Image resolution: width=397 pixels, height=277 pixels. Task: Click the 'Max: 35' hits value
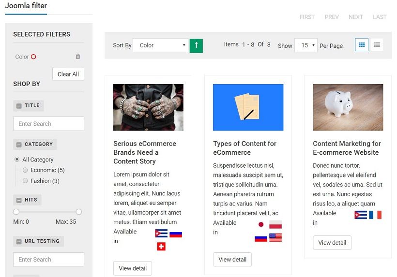click(x=66, y=222)
